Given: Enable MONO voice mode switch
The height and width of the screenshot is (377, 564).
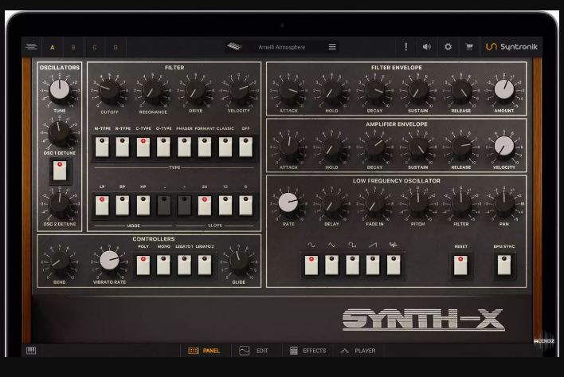Looking at the screenshot, I should tap(163, 265).
